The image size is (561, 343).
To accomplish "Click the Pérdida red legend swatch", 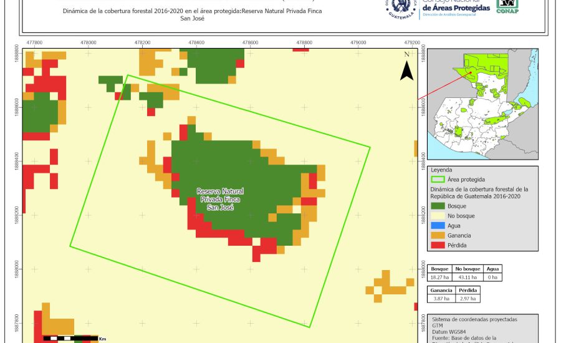I will [439, 246].
